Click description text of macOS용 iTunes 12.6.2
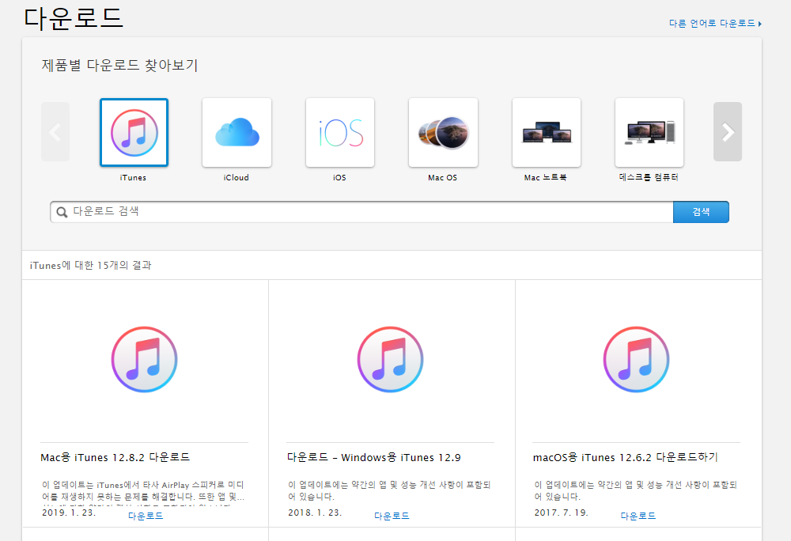The height and width of the screenshot is (541, 791). click(x=635, y=490)
